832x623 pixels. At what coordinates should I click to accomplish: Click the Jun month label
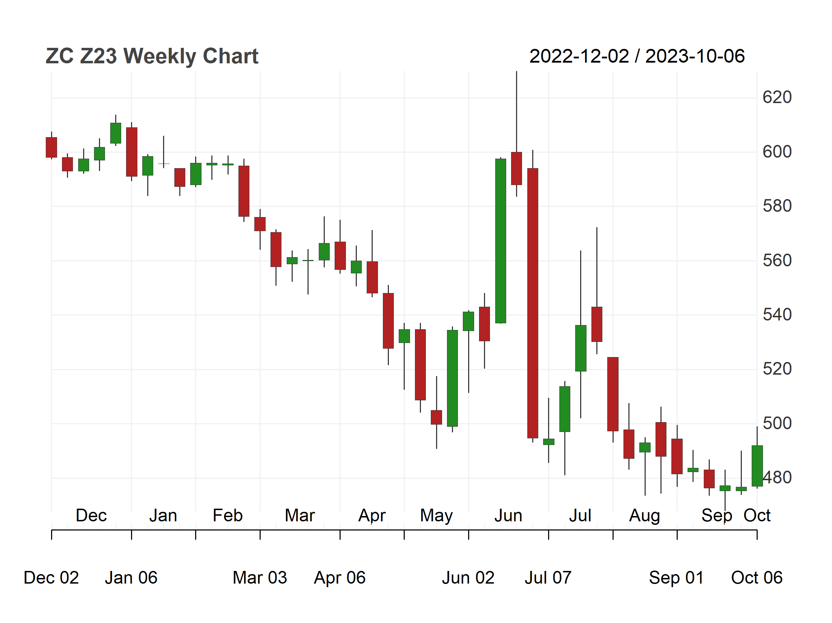[508, 516]
